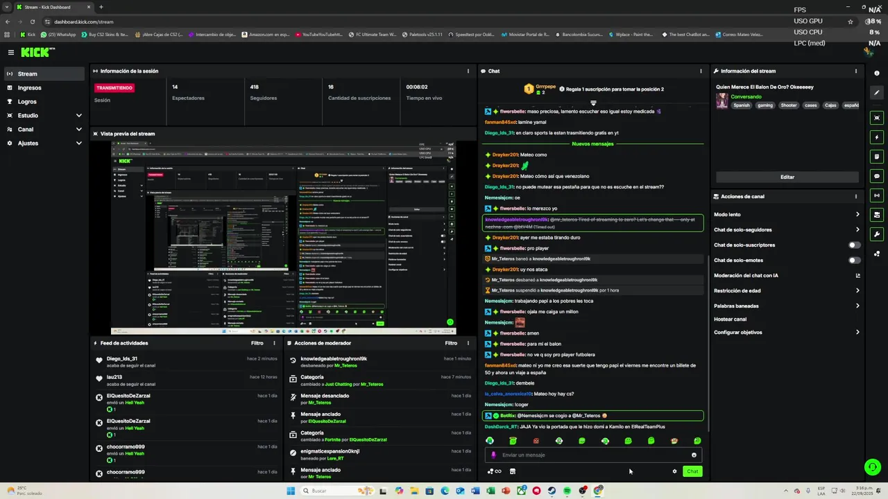Open the Modo lento options arrow

pos(857,214)
